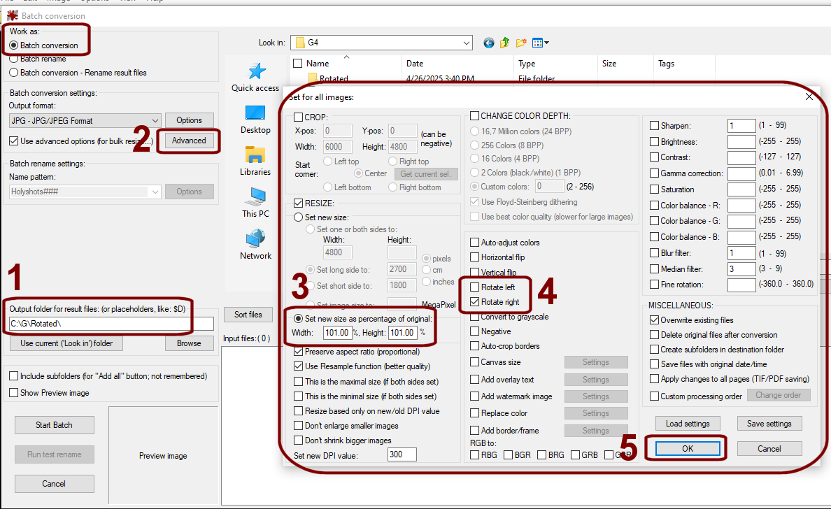Enable the RBG color swap checkbox

tap(475, 455)
